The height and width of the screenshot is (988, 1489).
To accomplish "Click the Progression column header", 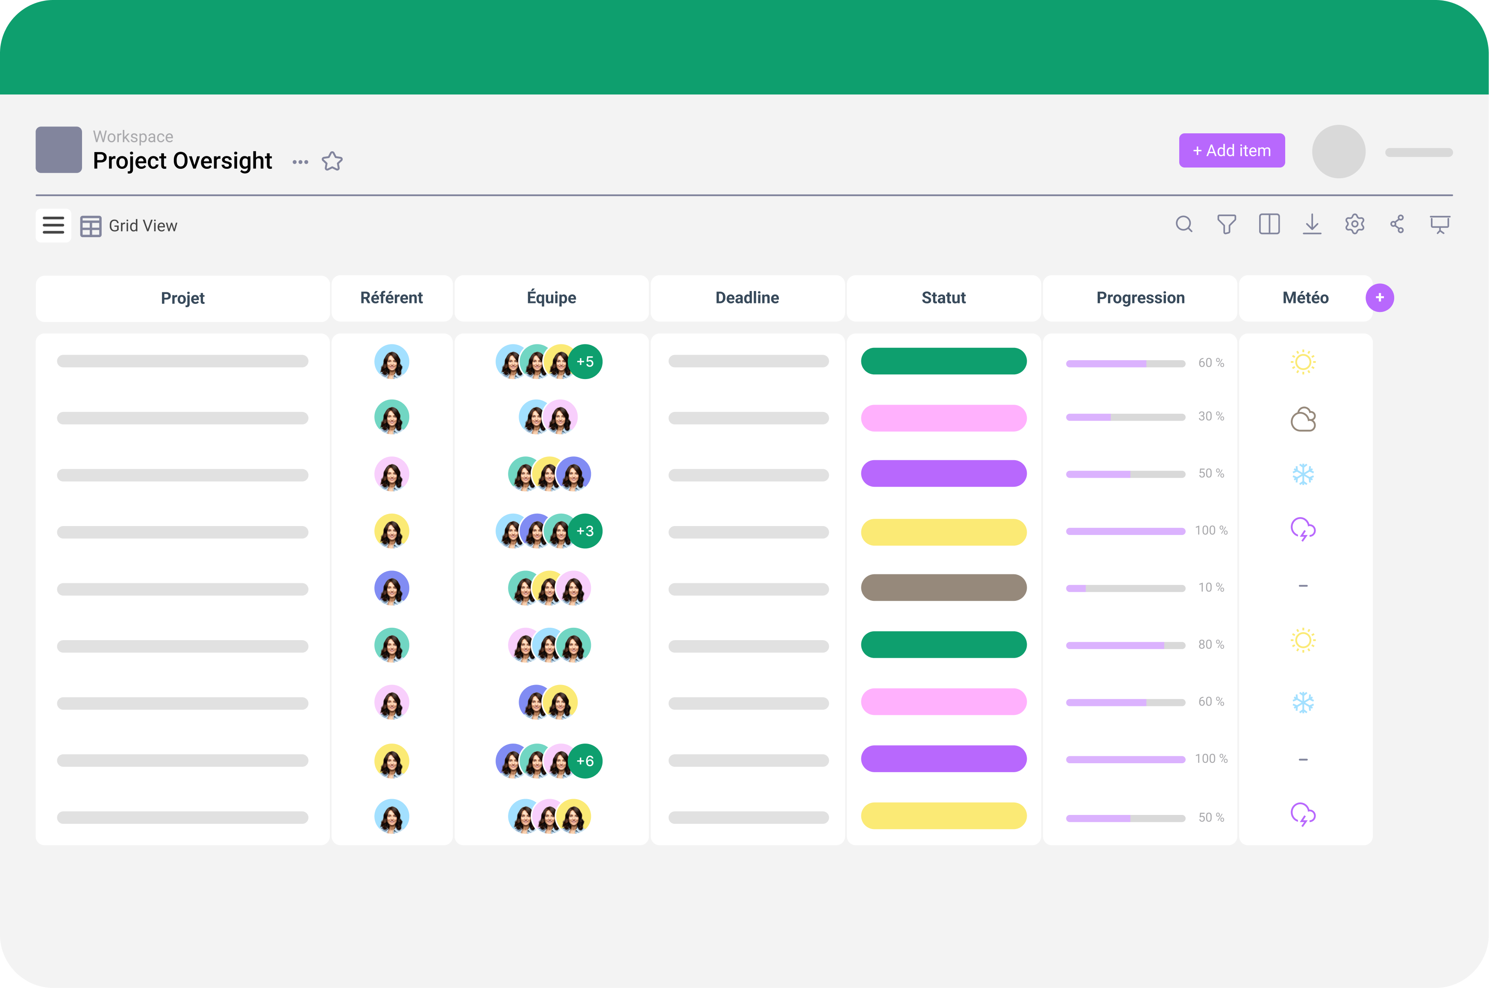I will tap(1140, 298).
